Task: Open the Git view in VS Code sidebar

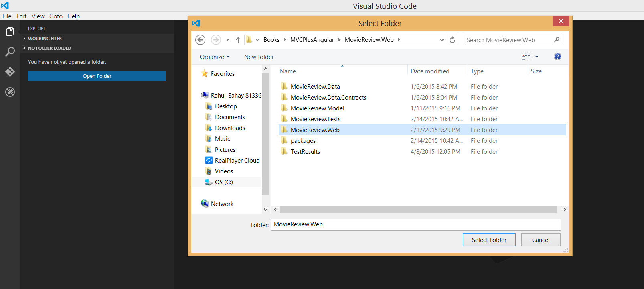Action: click(10, 72)
